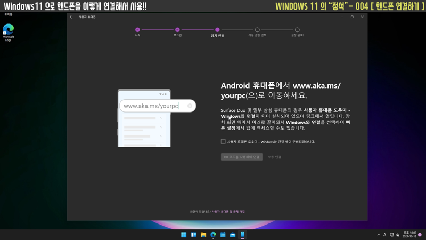
Task: Open File Explorer from taskbar
Action: (203, 235)
